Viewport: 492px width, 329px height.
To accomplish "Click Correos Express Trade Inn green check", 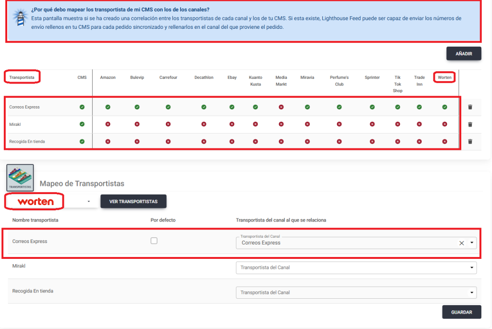I will pyautogui.click(x=419, y=107).
